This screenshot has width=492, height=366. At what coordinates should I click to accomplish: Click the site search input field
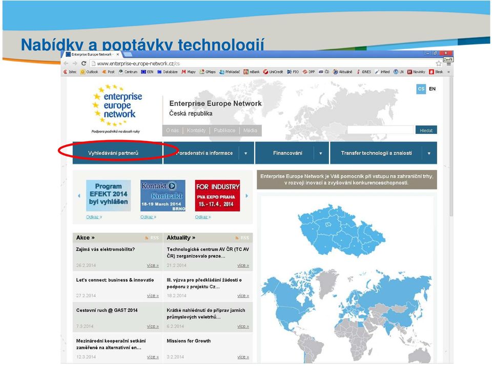click(x=380, y=130)
